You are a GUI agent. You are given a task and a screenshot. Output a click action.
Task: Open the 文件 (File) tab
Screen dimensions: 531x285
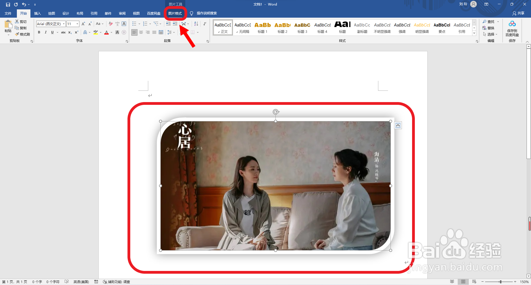(x=8, y=13)
